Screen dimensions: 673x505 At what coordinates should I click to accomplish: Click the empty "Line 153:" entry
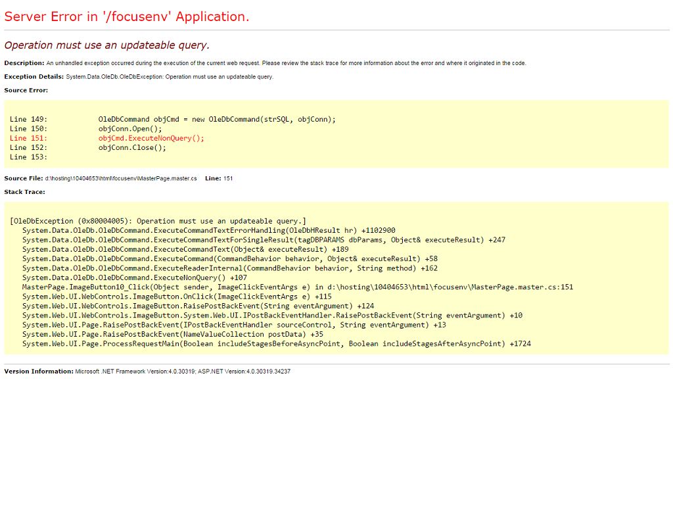28,157
